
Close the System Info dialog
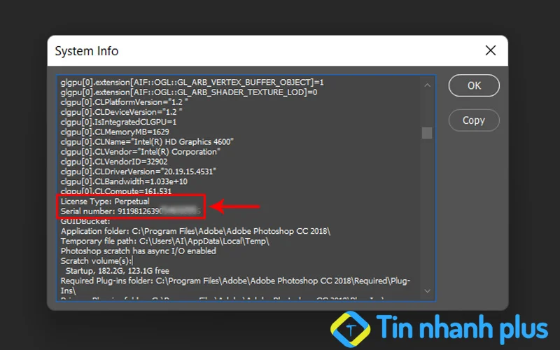pos(491,50)
